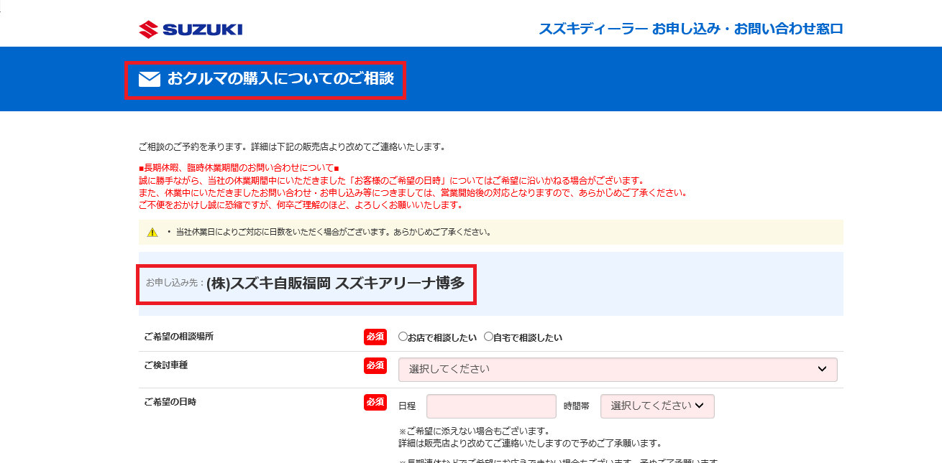Click the envelope icon in blue banner
This screenshot has width=942, height=463.
(x=150, y=79)
